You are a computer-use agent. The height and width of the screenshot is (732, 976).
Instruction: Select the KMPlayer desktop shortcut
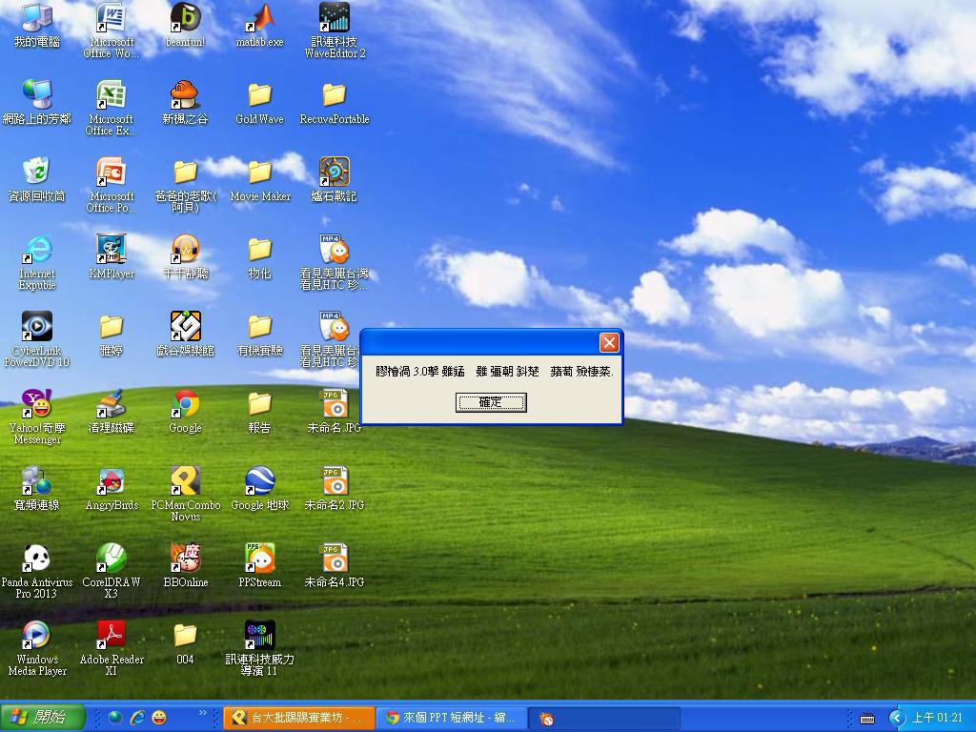112,250
